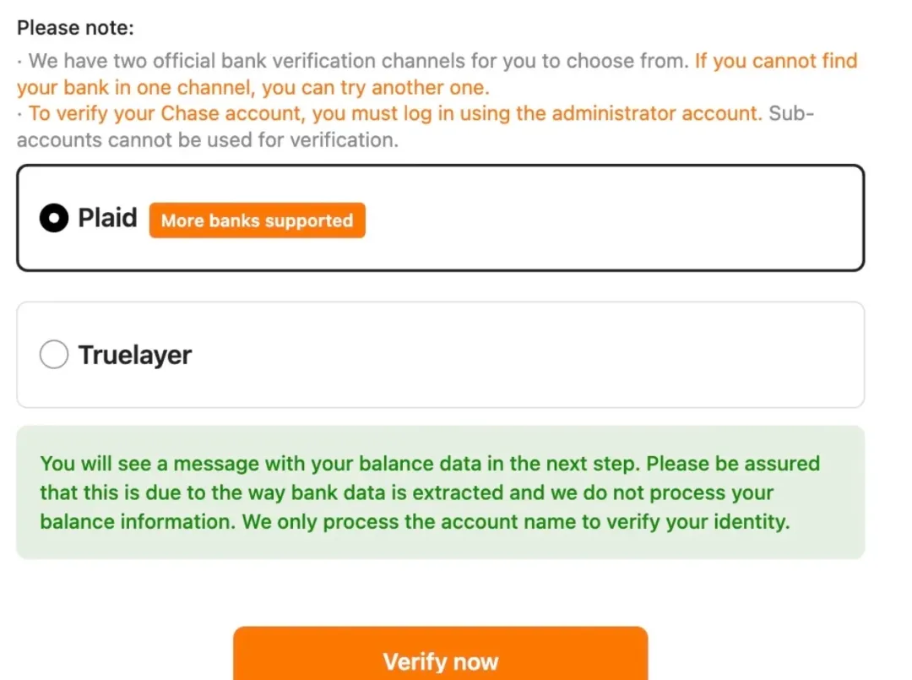Click the Verify now button

click(x=440, y=661)
